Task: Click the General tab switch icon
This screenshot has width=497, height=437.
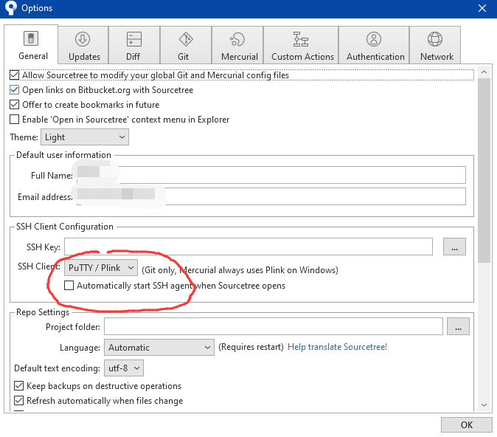Action: 31,38
